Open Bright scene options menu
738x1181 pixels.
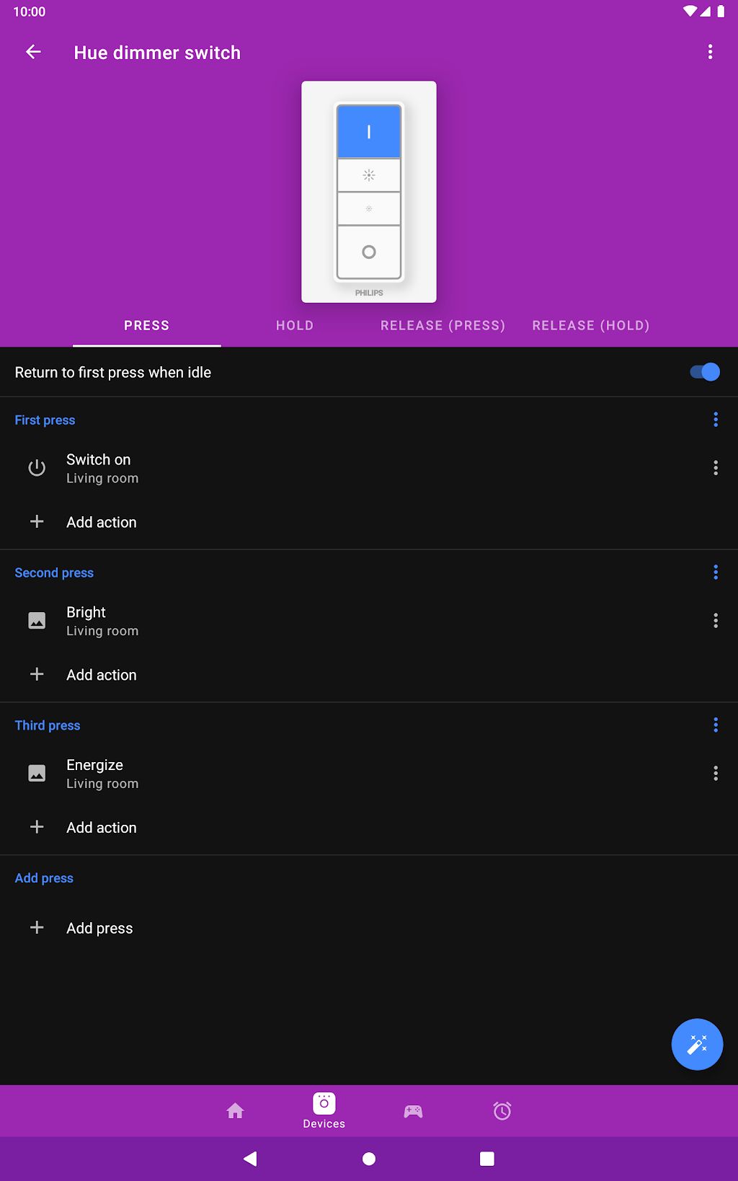click(716, 621)
